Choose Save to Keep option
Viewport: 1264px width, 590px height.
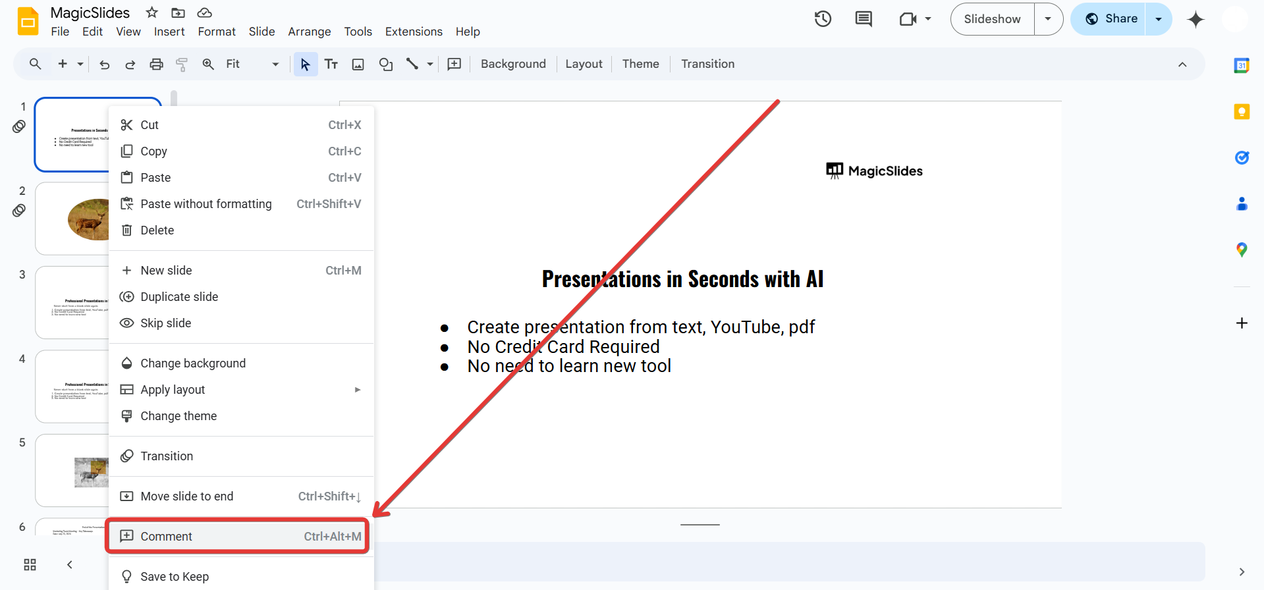click(x=241, y=577)
